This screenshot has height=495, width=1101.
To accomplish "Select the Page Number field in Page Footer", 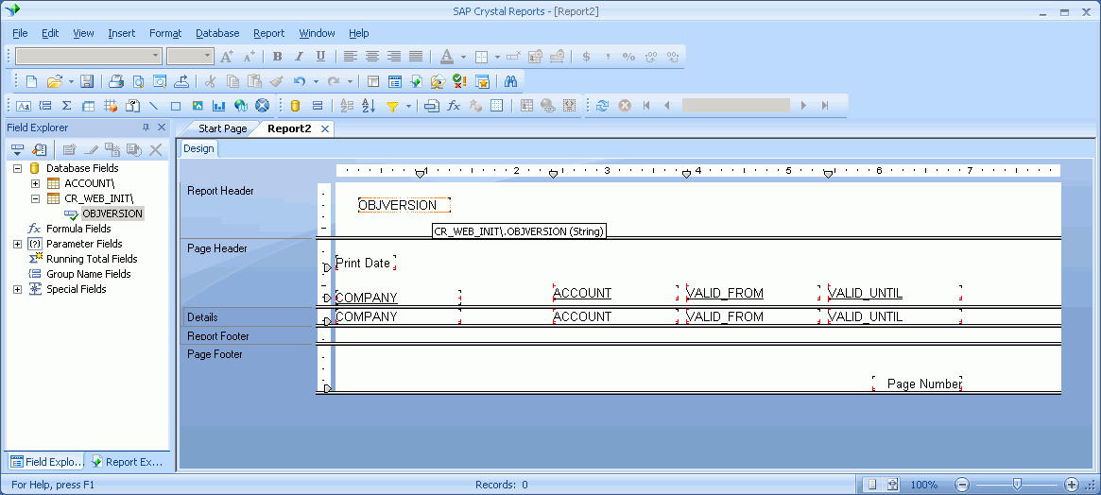I will point(922,384).
